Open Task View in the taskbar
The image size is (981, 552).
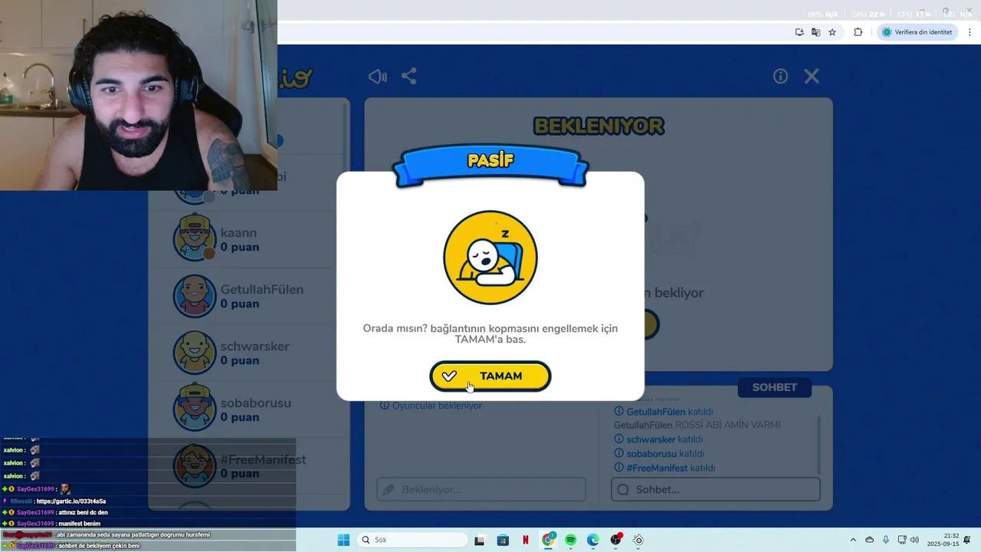[480, 540]
